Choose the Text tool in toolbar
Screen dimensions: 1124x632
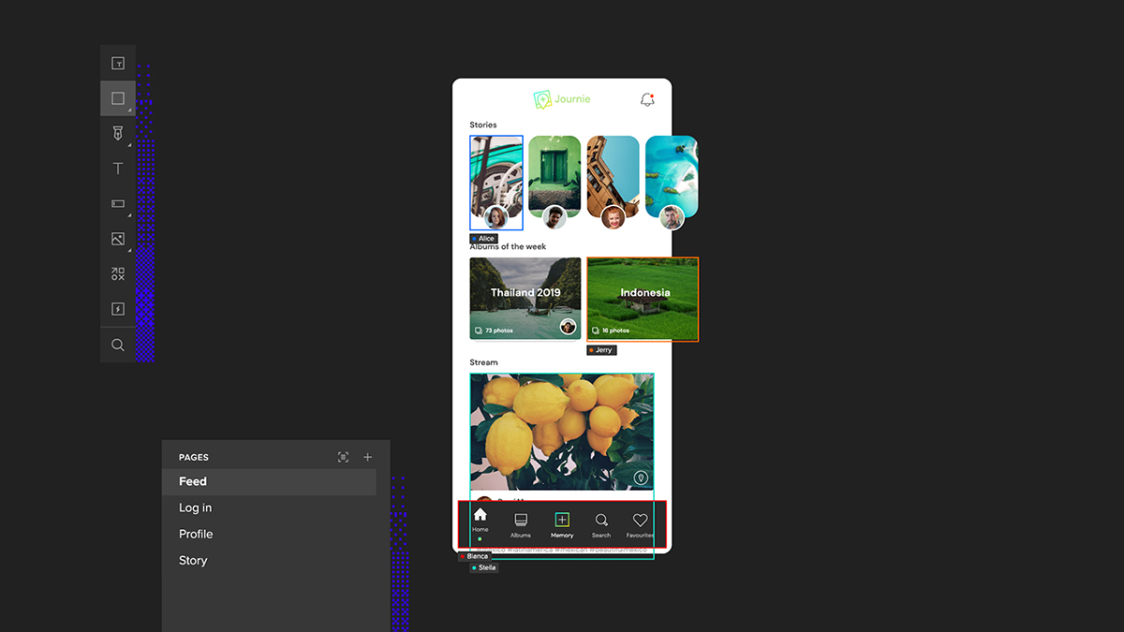click(118, 169)
